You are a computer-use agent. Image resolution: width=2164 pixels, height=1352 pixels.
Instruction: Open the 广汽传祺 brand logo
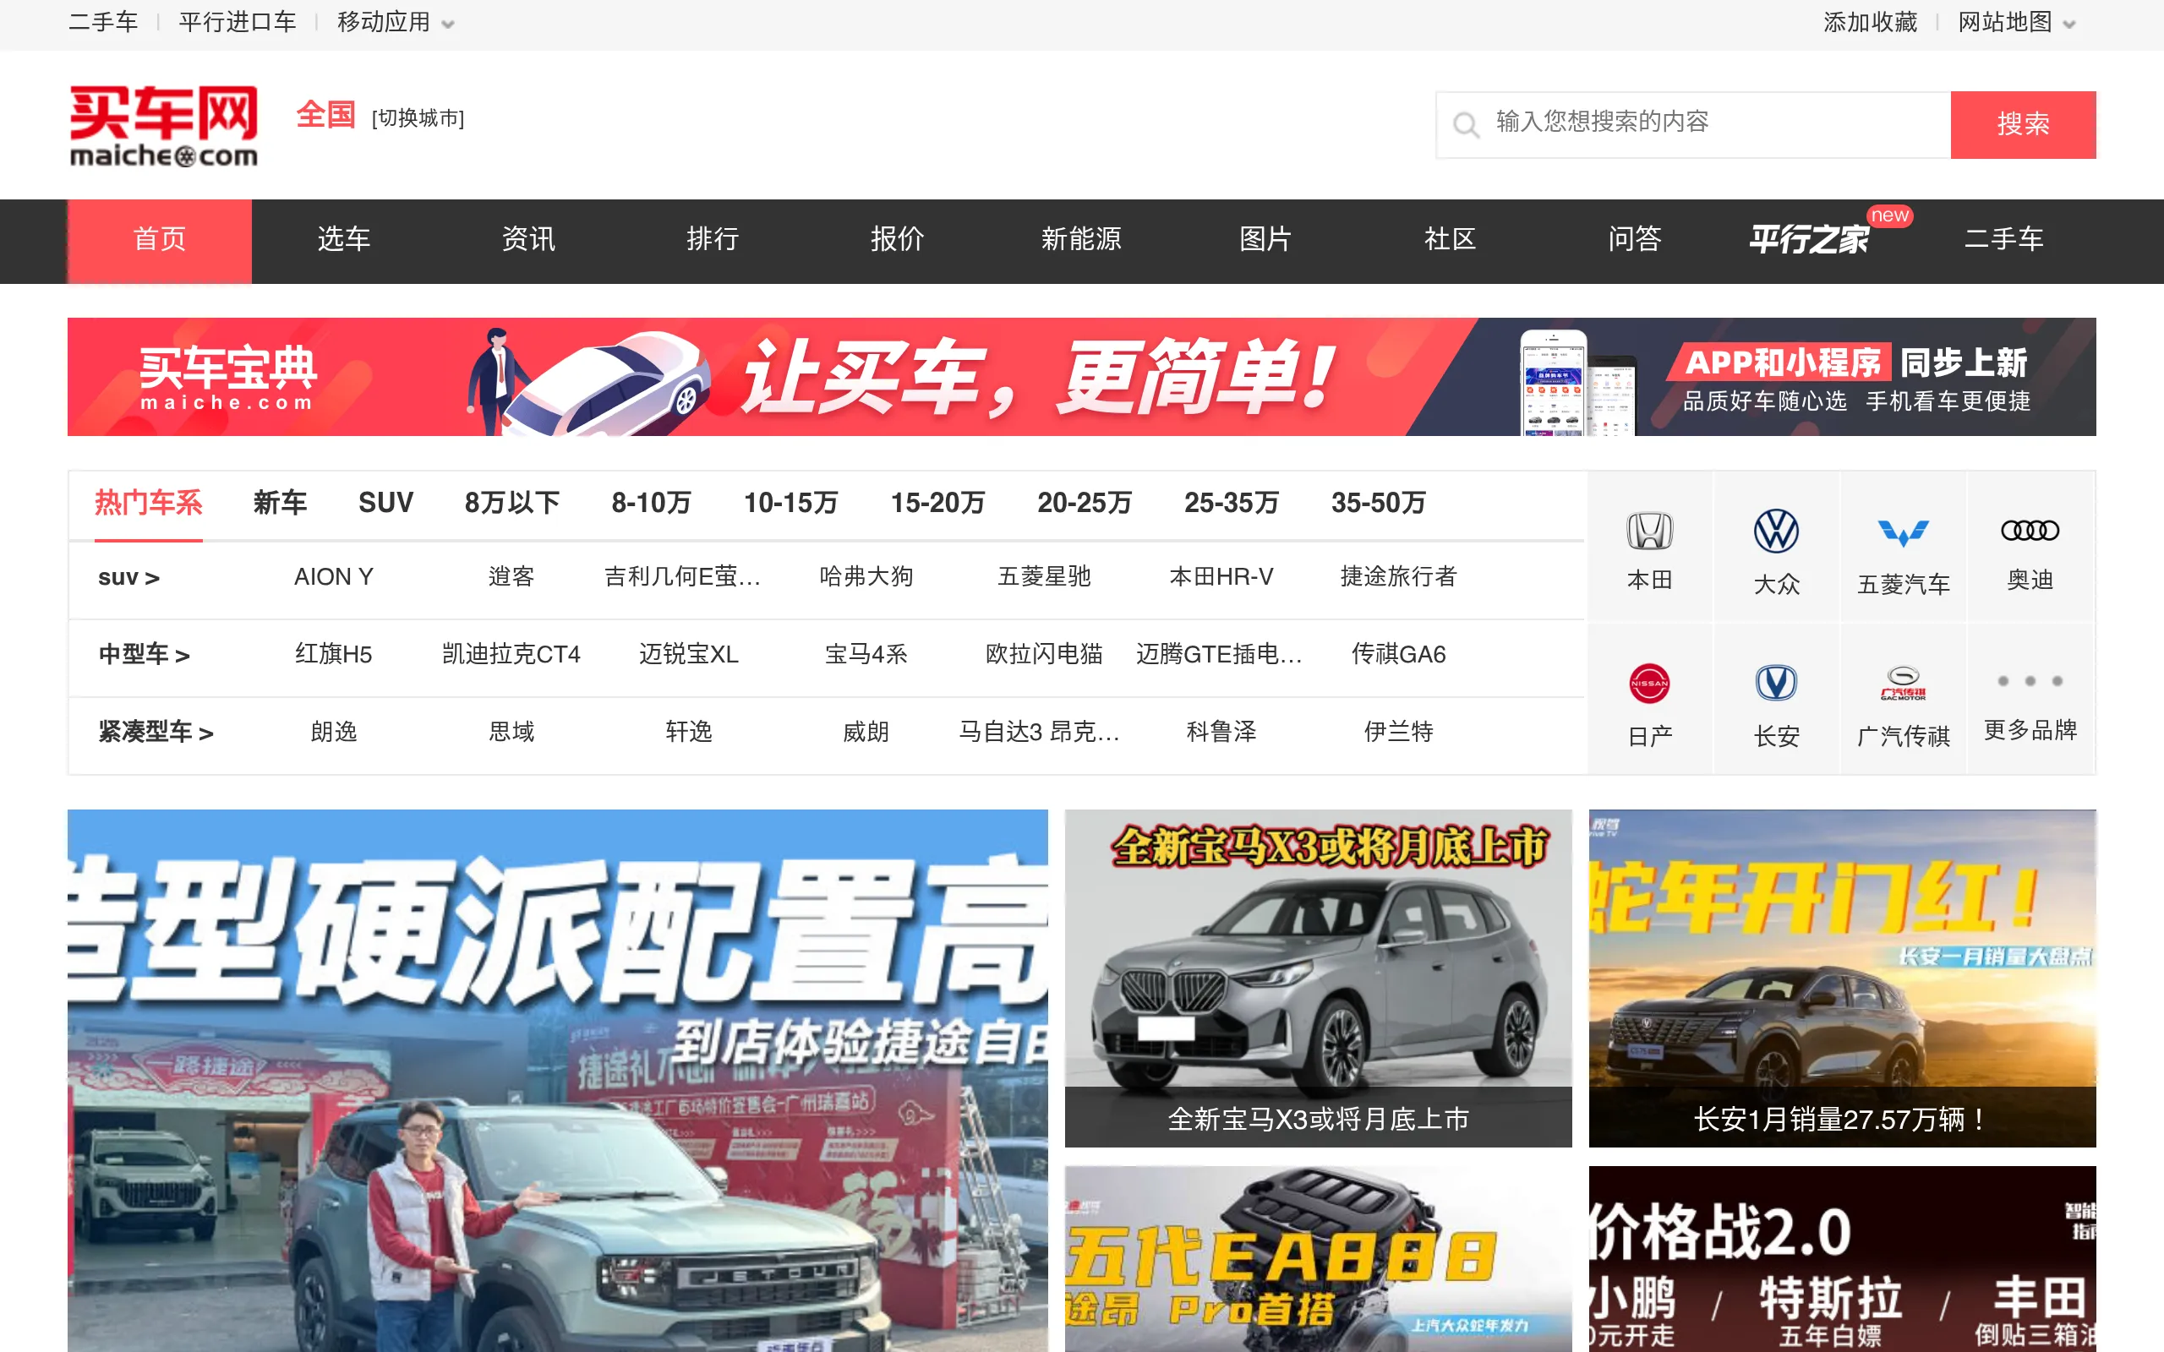click(1903, 683)
